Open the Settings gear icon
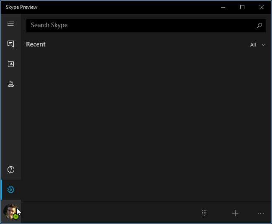This screenshot has width=272, height=224. [x=11, y=190]
